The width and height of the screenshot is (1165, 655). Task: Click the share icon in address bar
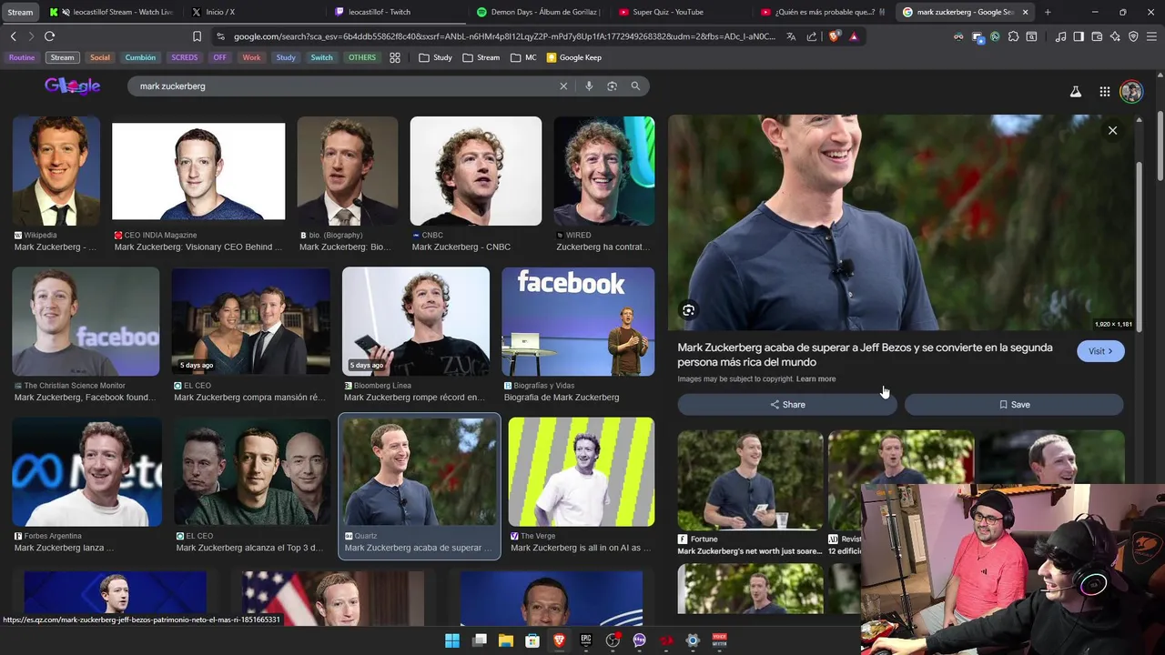[x=812, y=36]
